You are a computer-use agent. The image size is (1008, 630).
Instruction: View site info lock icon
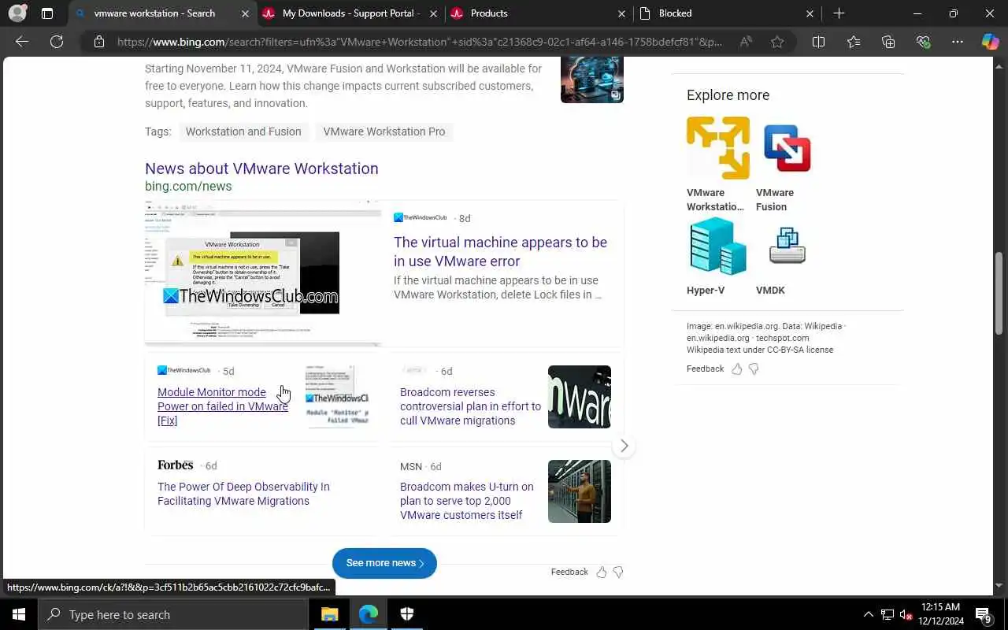click(99, 42)
